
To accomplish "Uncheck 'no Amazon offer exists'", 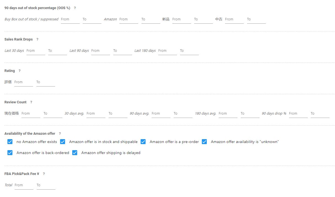I will pos(10,142).
